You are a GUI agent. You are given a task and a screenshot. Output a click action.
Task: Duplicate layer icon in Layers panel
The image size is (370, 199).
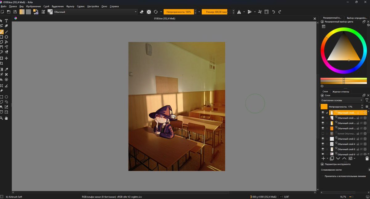click(332, 158)
